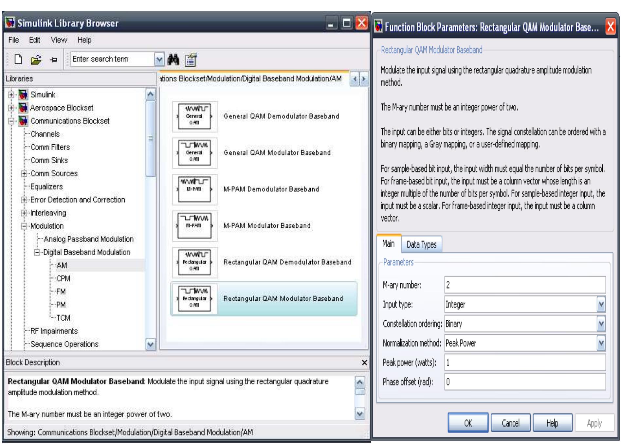Select the Rectangular QAM Demodulator block icon

(194, 262)
